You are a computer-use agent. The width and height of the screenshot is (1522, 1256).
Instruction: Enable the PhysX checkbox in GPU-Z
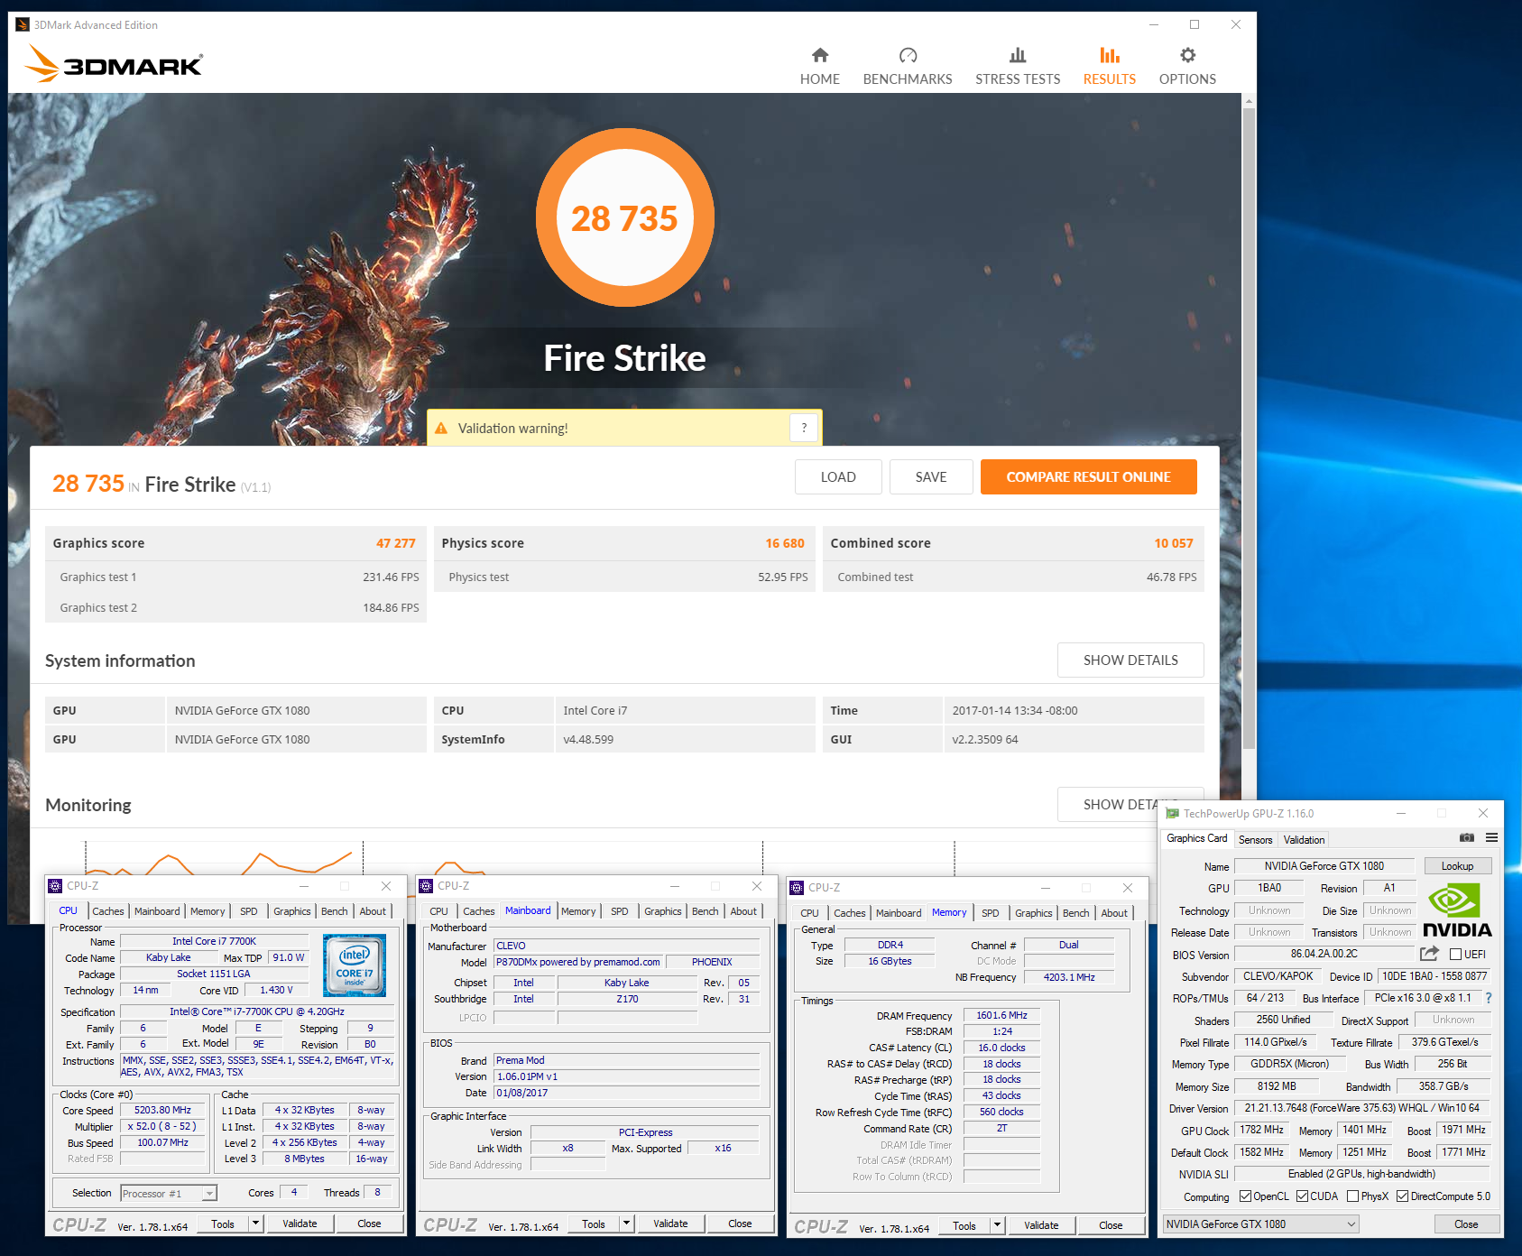[1352, 1196]
